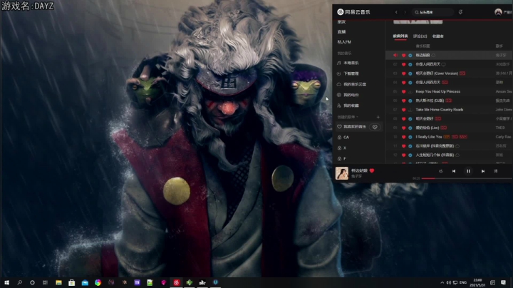Click the NetEase Cloud Music logo
The image size is (513, 288).
[x=353, y=12]
